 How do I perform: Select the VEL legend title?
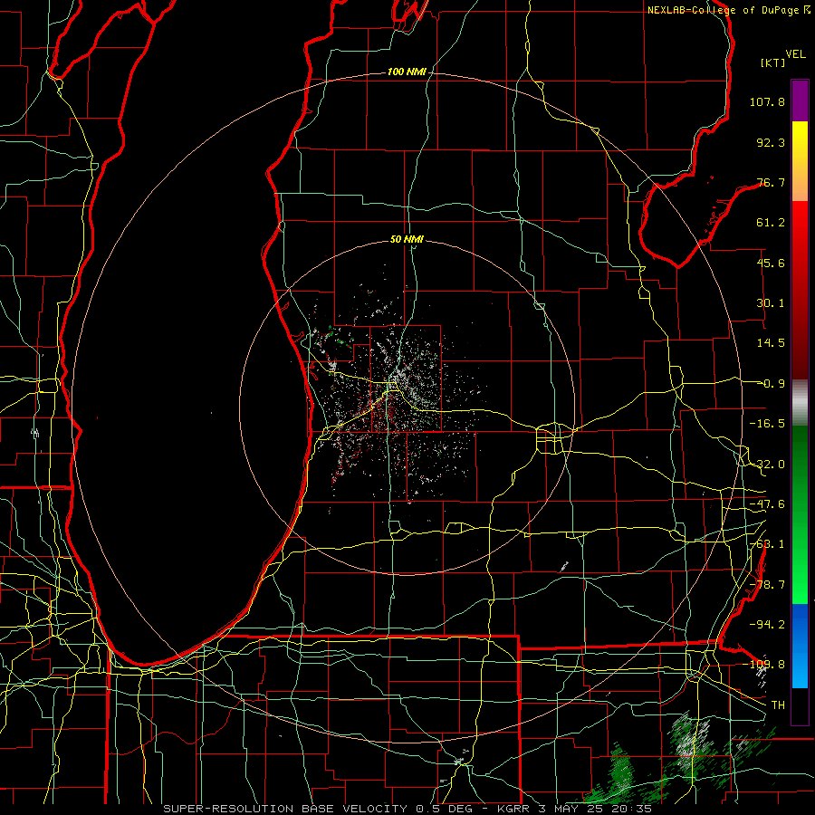pyautogui.click(x=795, y=54)
